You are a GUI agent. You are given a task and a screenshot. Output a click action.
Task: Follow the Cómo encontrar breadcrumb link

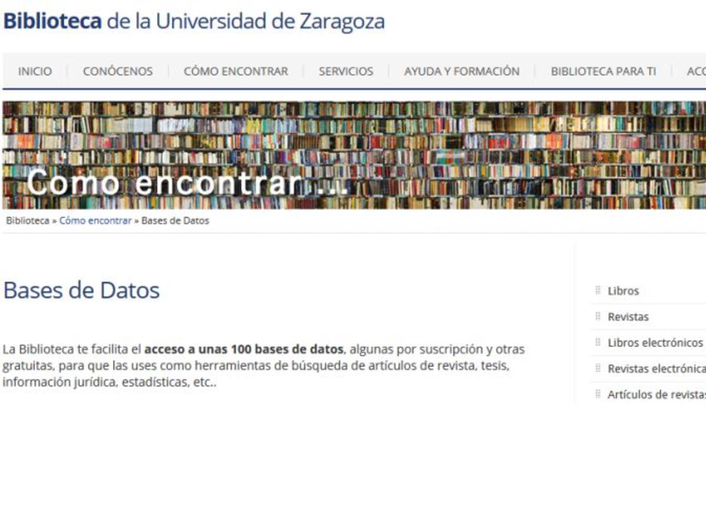(95, 221)
